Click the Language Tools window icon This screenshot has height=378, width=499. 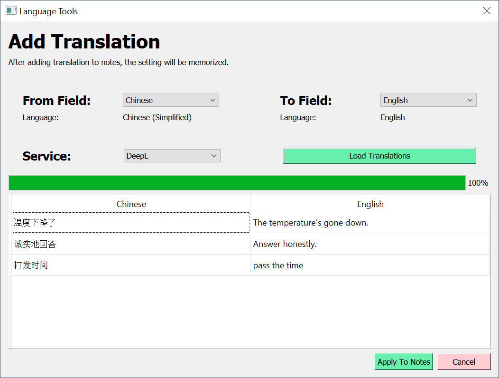[x=11, y=10]
